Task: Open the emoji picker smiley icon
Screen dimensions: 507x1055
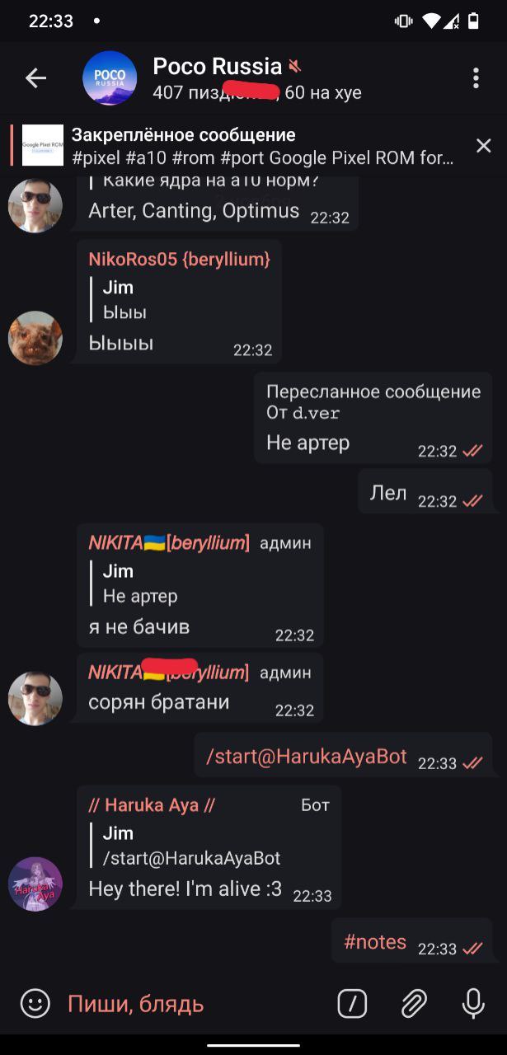Action: [35, 1003]
